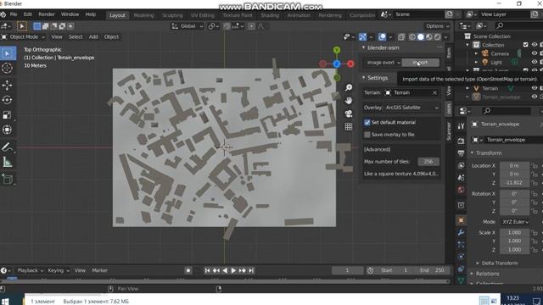The width and height of the screenshot is (543, 305).
Task: Click the Import button
Action: click(421, 63)
